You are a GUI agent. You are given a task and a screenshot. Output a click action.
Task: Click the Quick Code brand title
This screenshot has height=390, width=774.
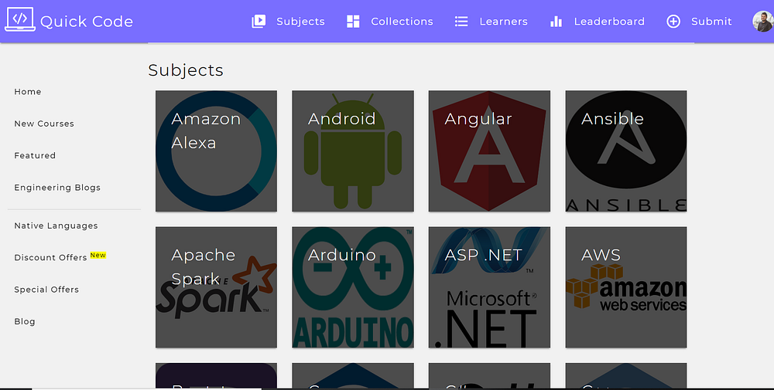[x=87, y=21]
